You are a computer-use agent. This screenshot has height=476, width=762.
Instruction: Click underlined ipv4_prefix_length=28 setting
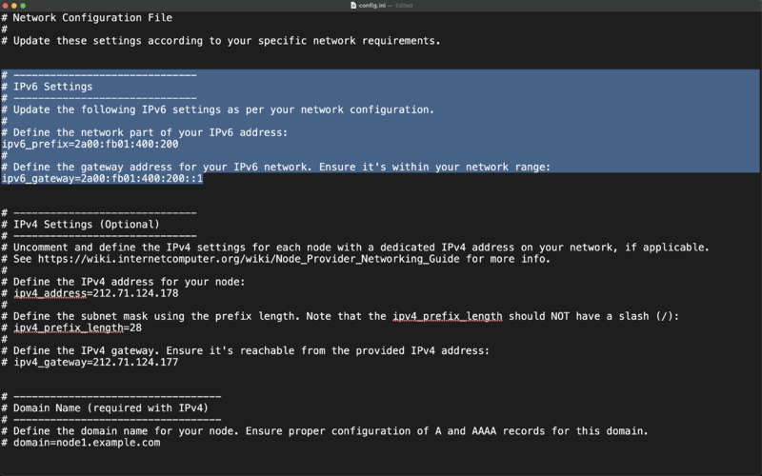tap(77, 327)
